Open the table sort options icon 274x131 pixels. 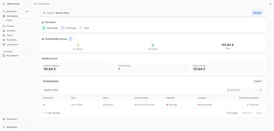261,90
